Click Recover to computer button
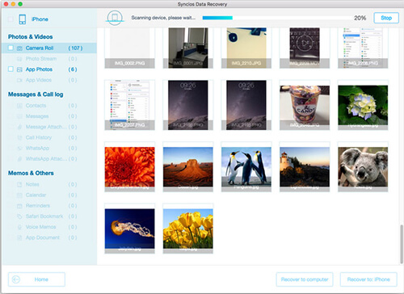 [305, 279]
